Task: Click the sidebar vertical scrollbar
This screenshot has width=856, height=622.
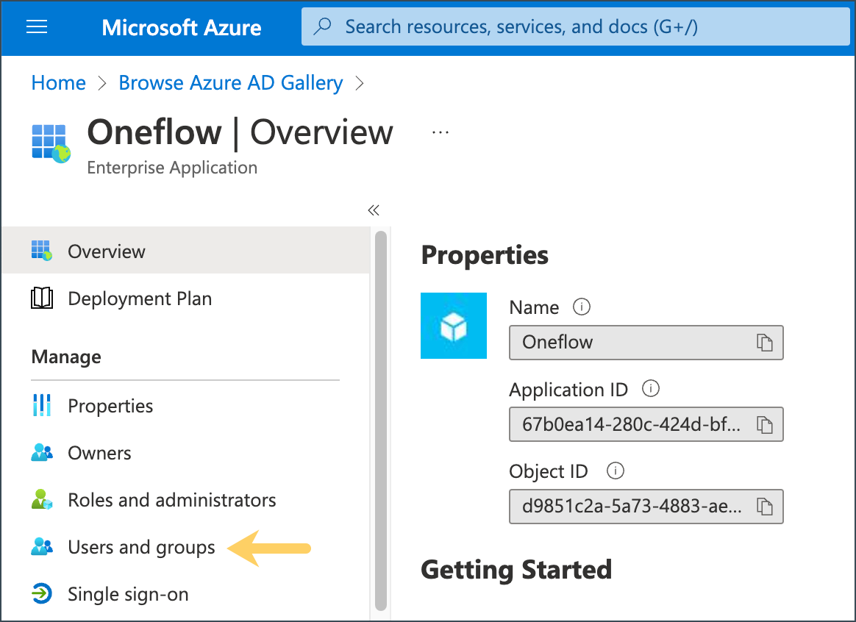Action: [381, 421]
